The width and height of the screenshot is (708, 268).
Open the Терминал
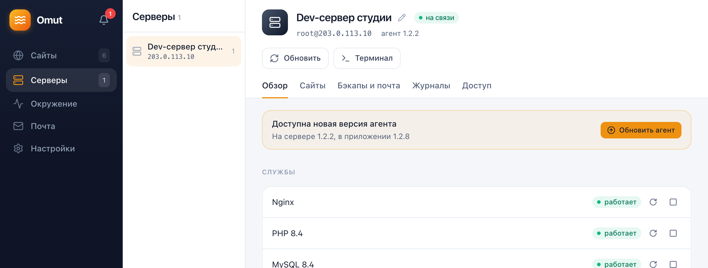[367, 58]
